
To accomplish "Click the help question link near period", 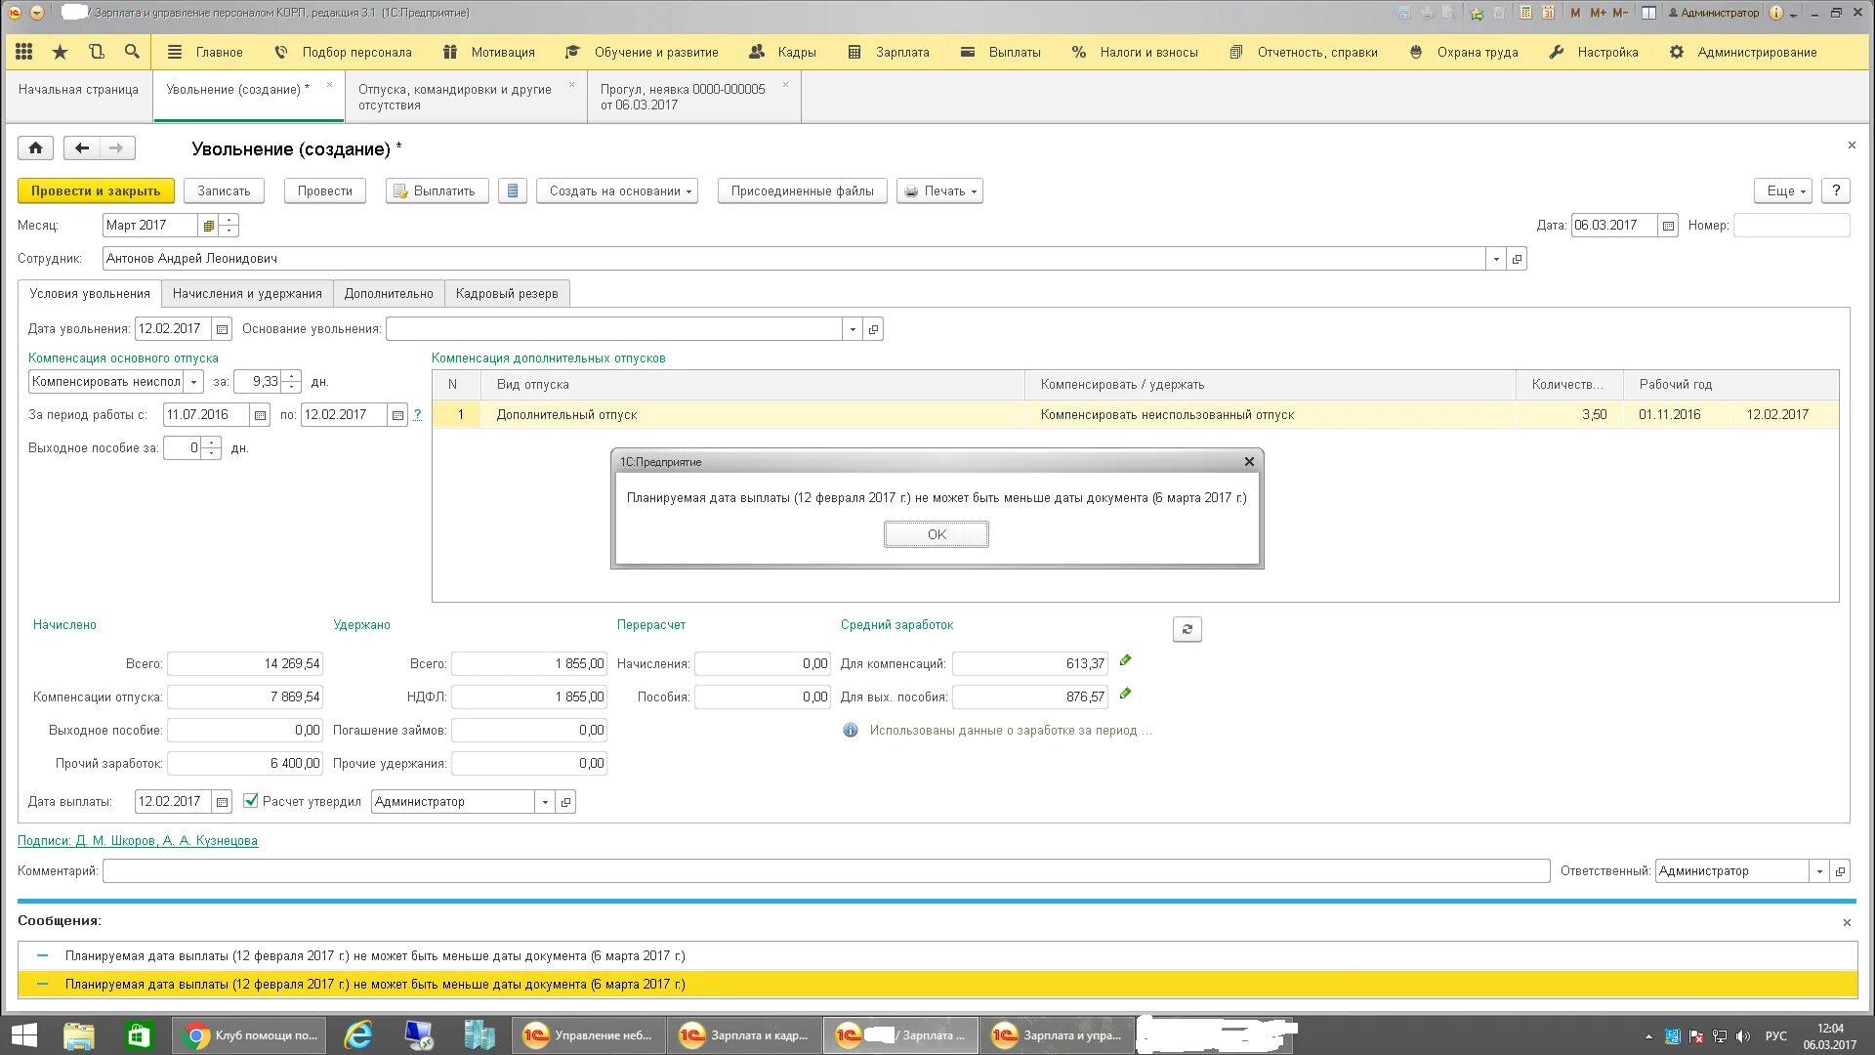I will [418, 415].
